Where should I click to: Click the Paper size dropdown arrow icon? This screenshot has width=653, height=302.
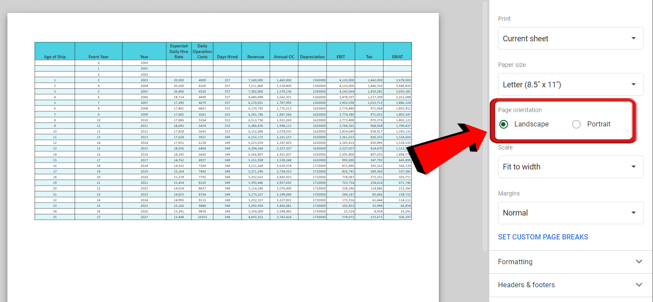[x=634, y=84]
